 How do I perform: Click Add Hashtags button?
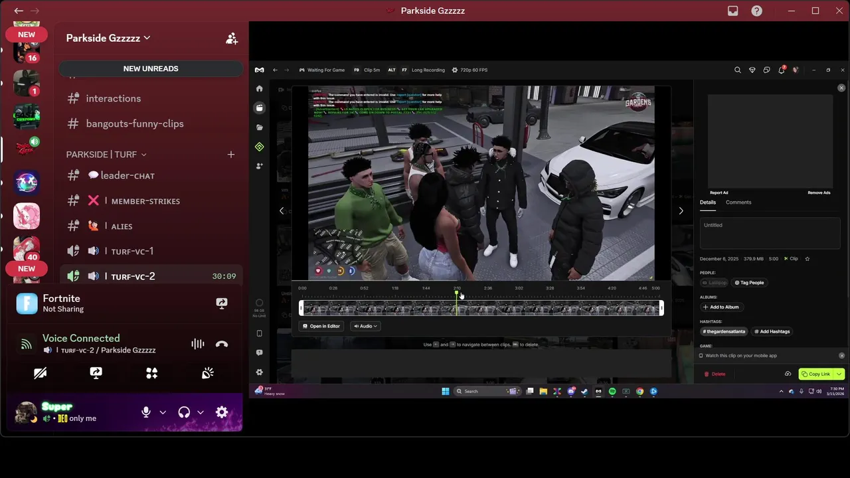[772, 331]
